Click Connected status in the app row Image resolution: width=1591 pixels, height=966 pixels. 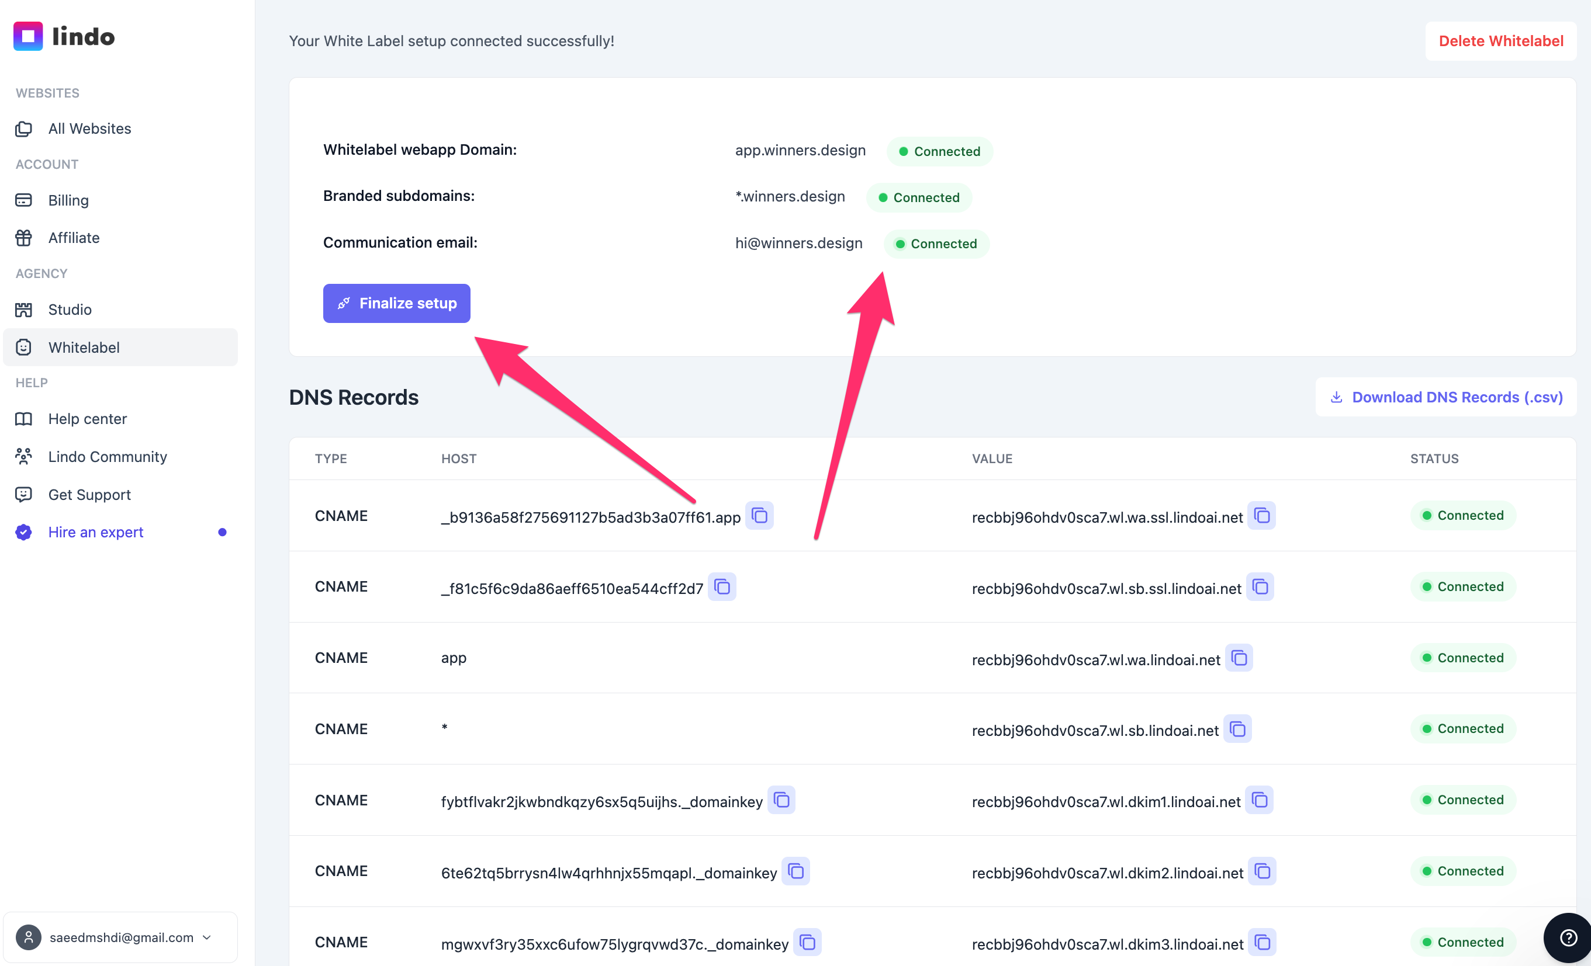click(1462, 658)
